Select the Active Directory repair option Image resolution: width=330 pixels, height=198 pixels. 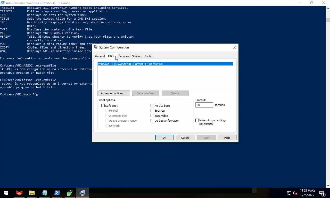click(x=107, y=121)
